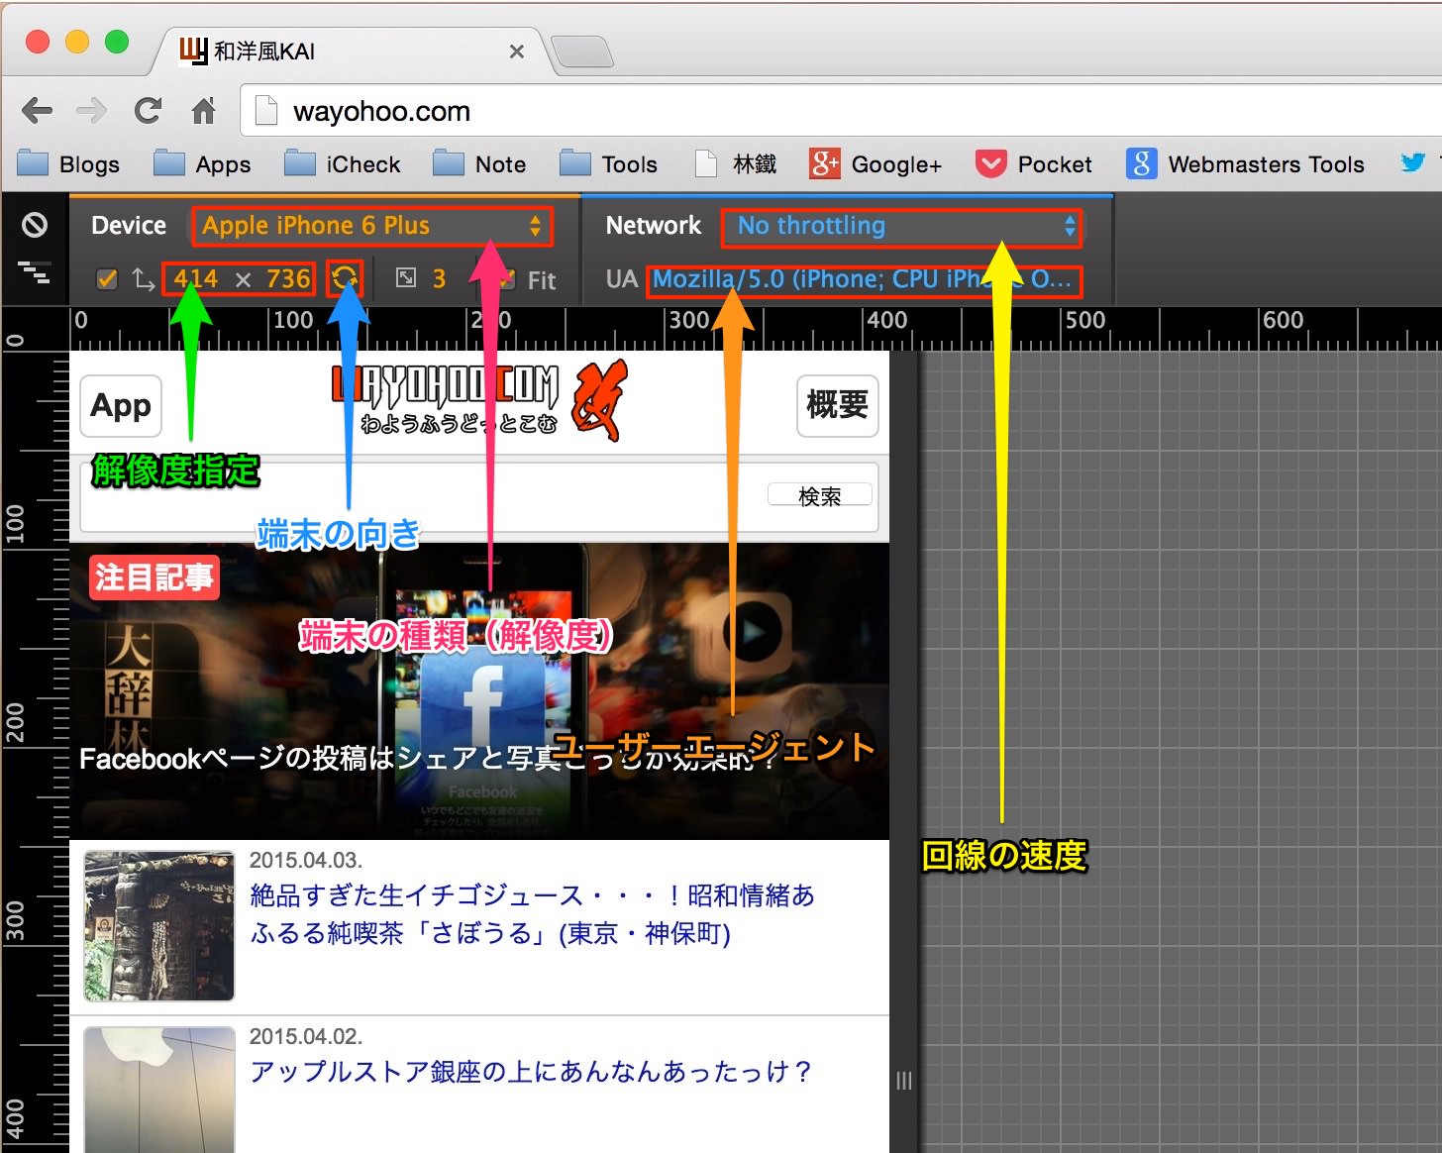Open the Network throttling dropdown
The image size is (1442, 1153).
pos(901,226)
